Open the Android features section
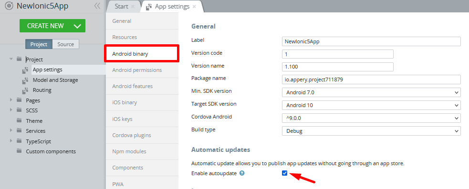Image resolution: width=469 pixels, height=189 pixels. (x=142, y=86)
